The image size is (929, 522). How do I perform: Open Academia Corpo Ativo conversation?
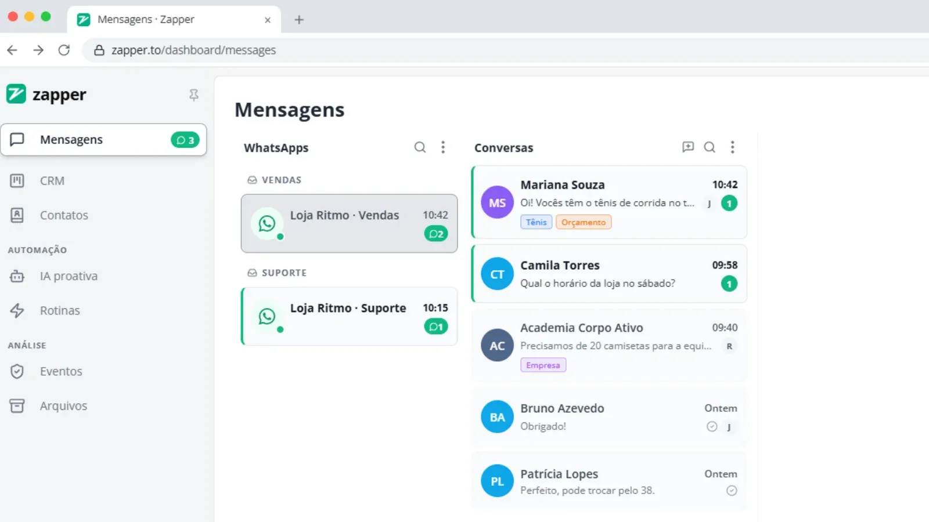pyautogui.click(x=609, y=346)
